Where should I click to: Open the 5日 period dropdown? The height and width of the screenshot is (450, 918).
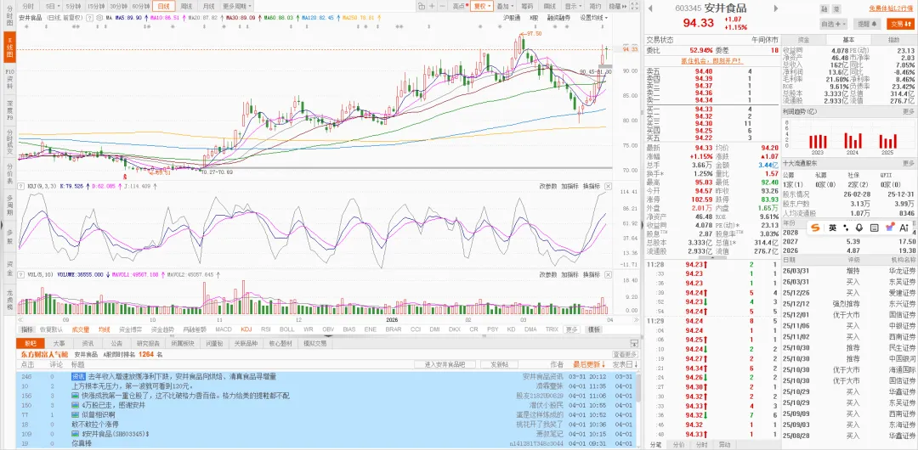click(52, 6)
